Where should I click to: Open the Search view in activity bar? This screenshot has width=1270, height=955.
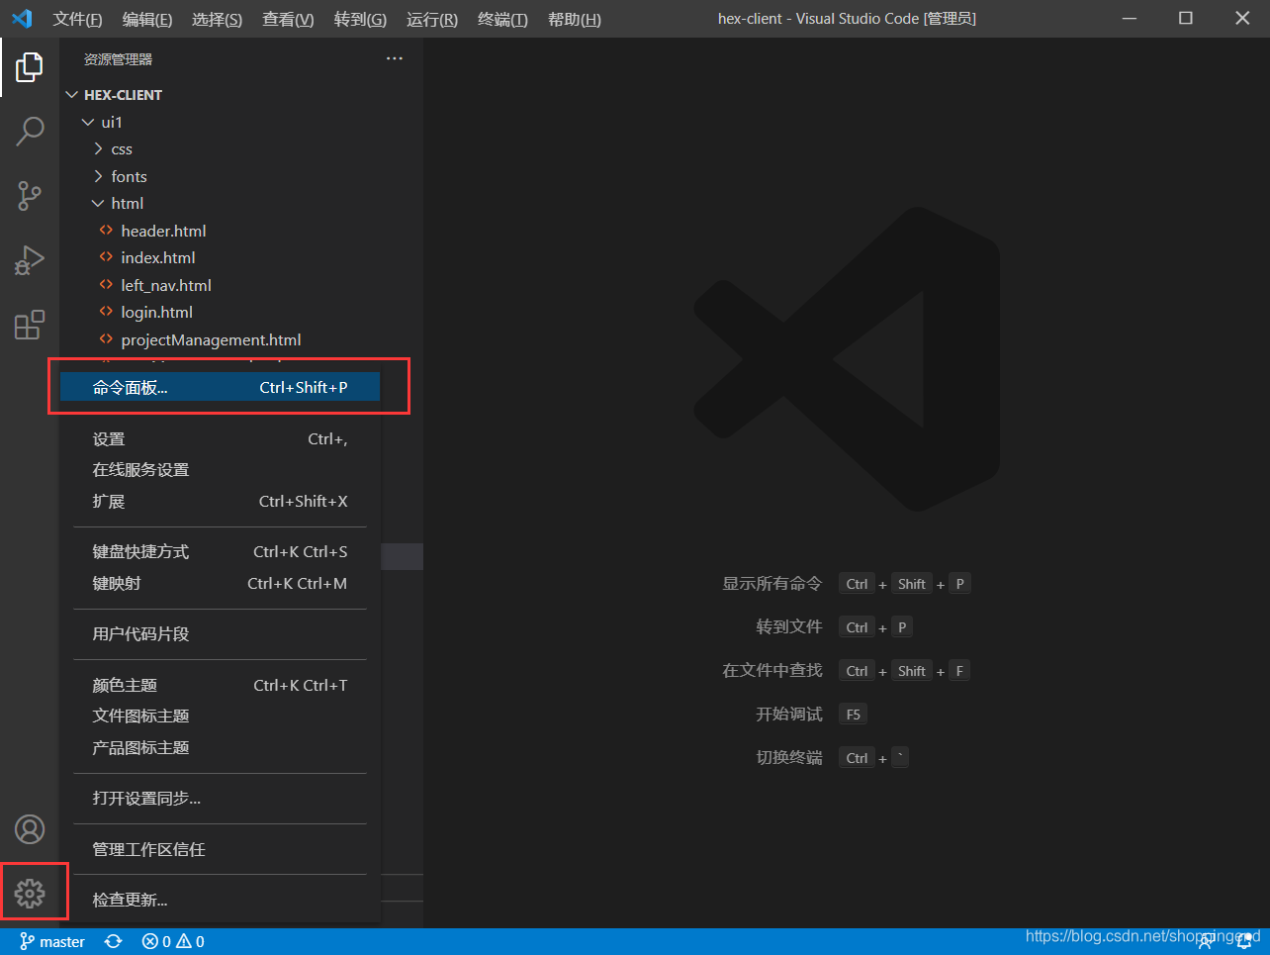(x=30, y=131)
